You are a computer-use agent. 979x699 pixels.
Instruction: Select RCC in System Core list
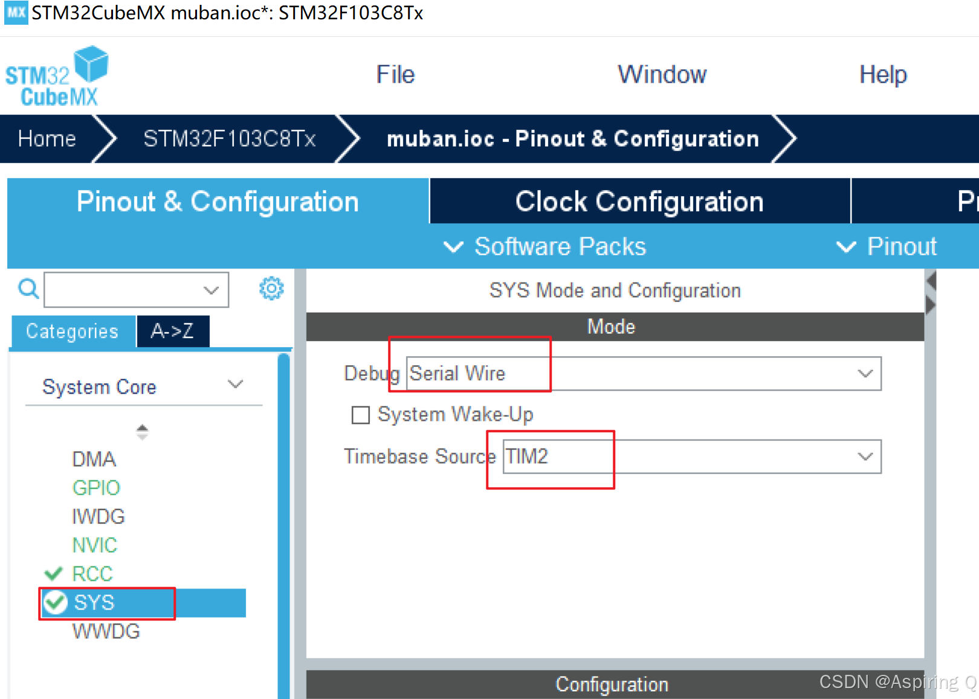coord(92,574)
